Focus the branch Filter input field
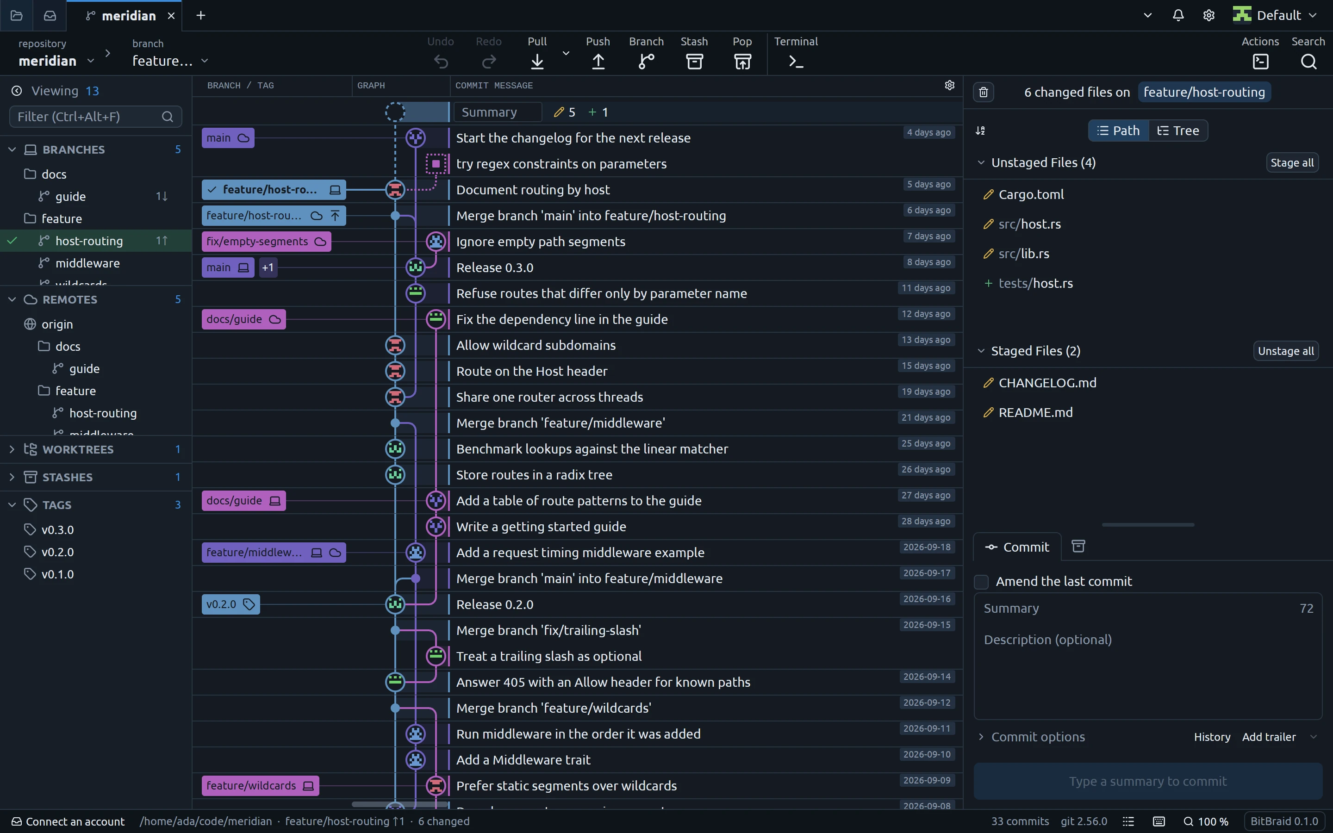Viewport: 1333px width, 833px height. tap(95, 116)
